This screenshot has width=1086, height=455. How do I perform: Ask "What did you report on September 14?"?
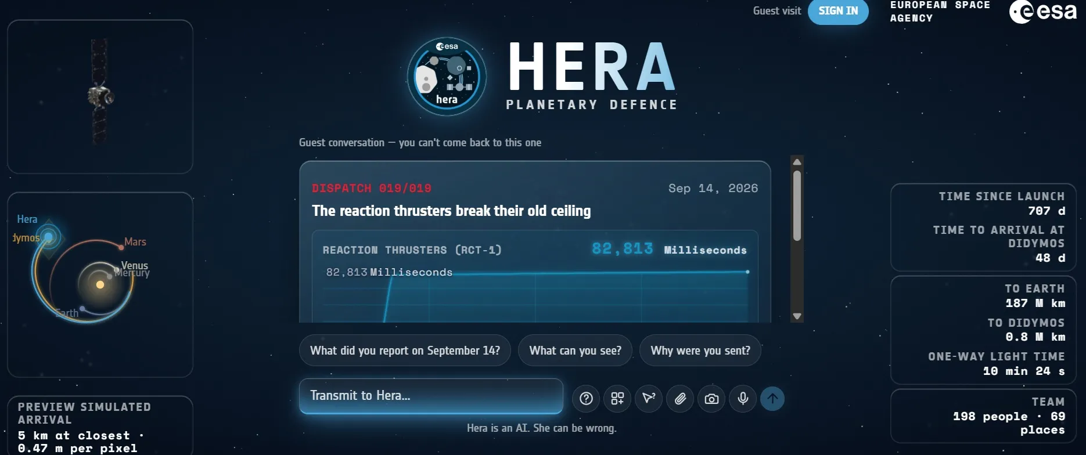(x=405, y=351)
